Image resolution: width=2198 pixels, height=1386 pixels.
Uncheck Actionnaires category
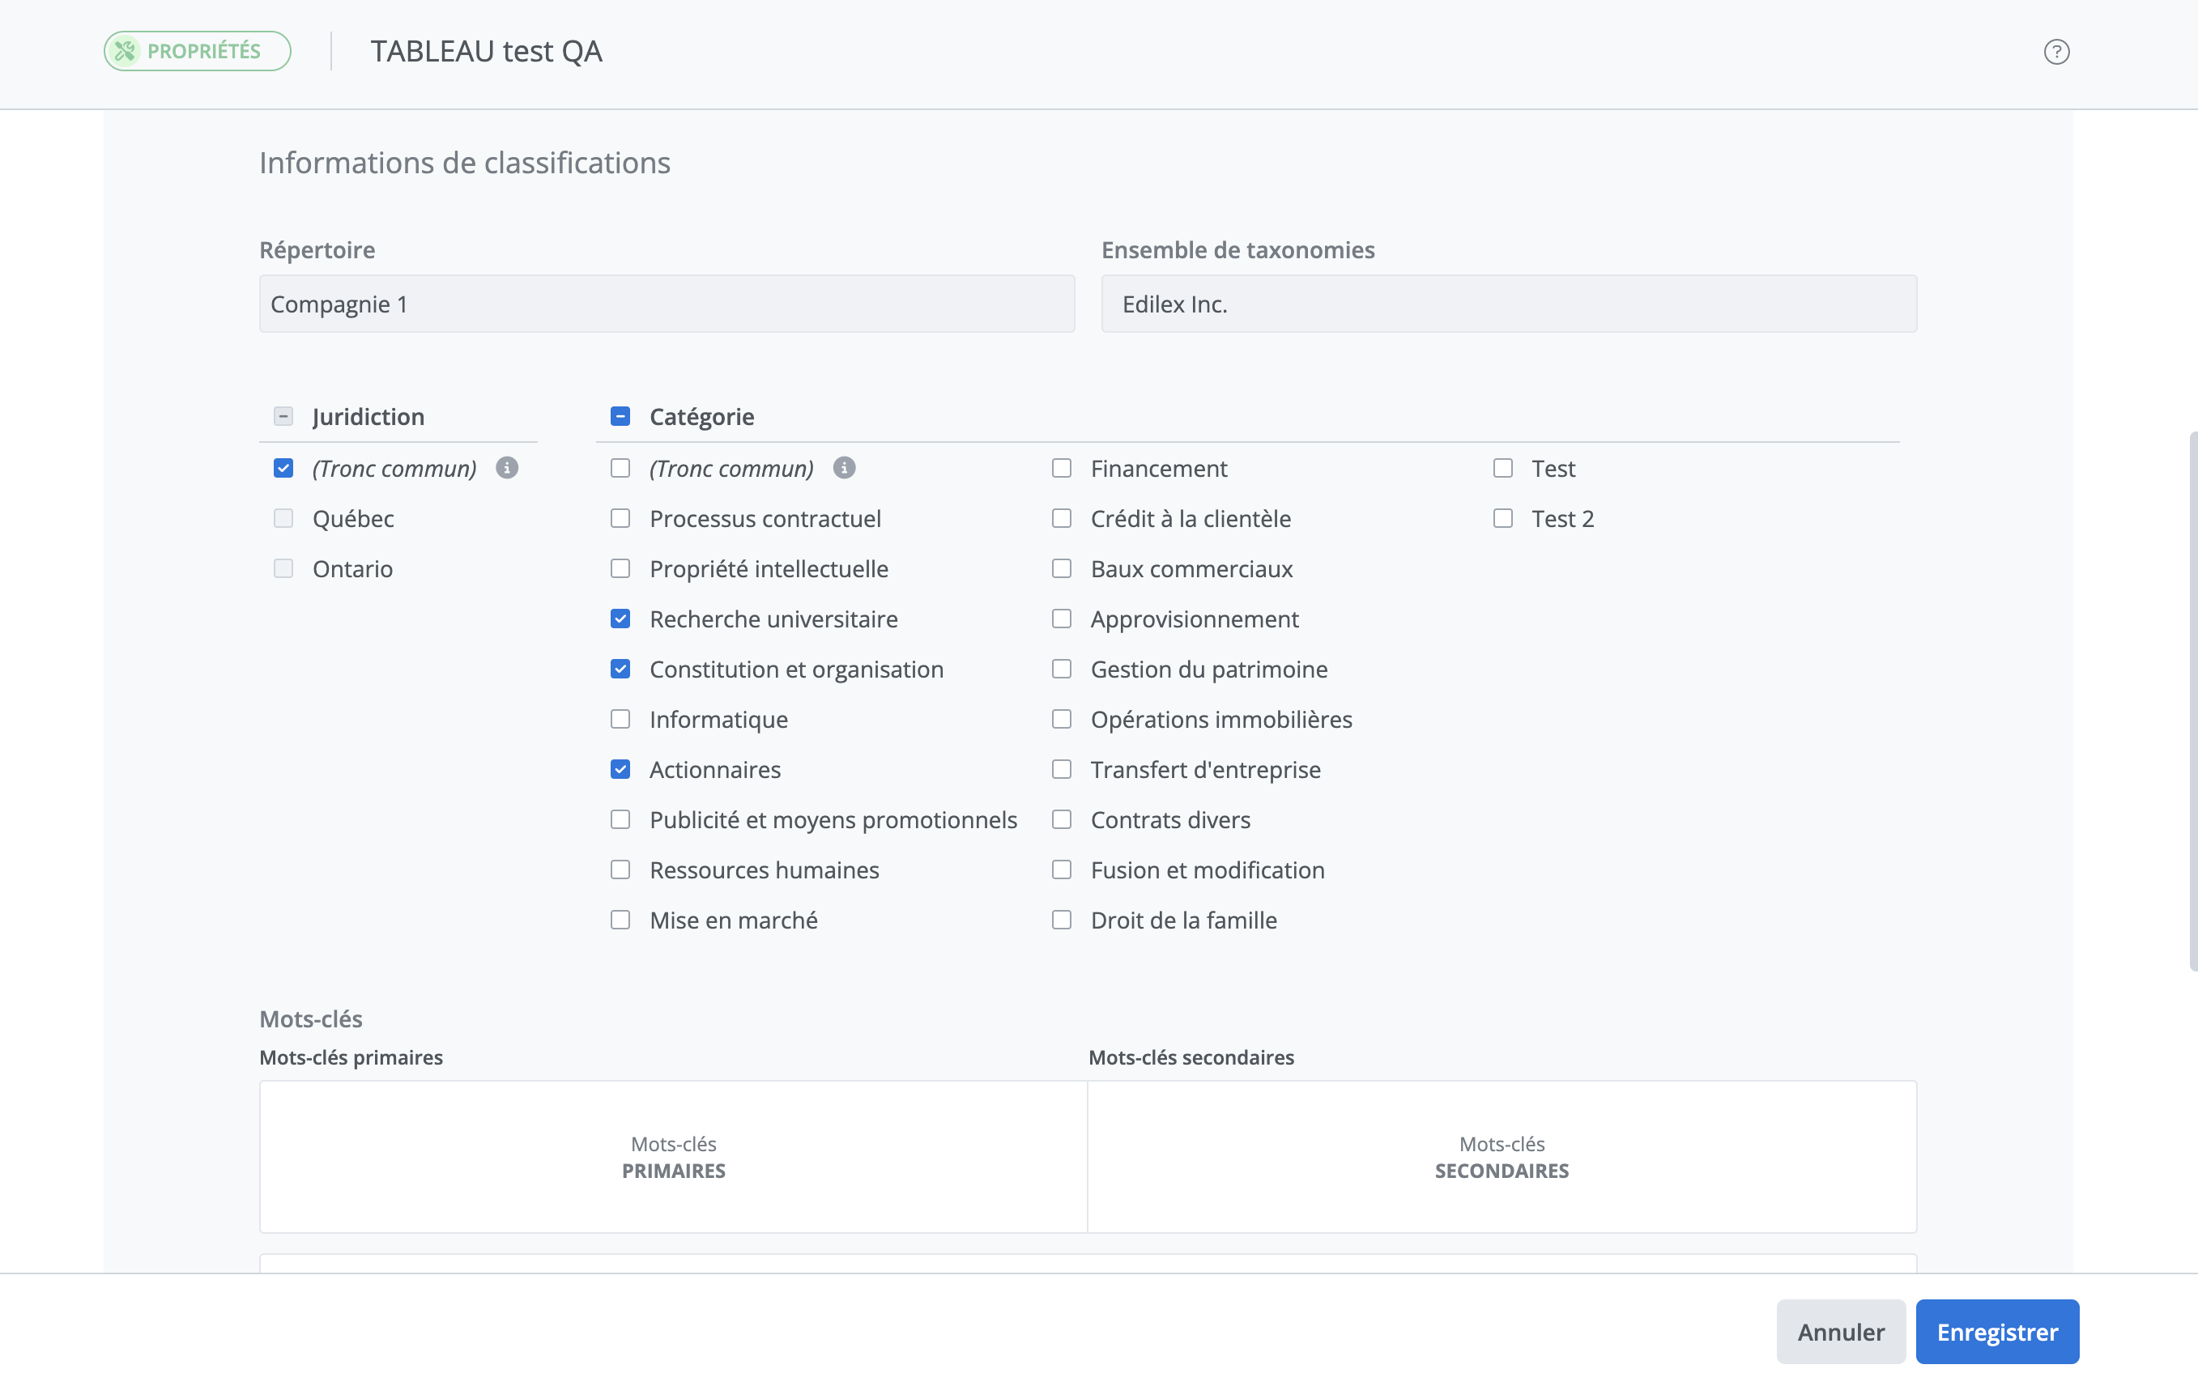click(x=620, y=770)
